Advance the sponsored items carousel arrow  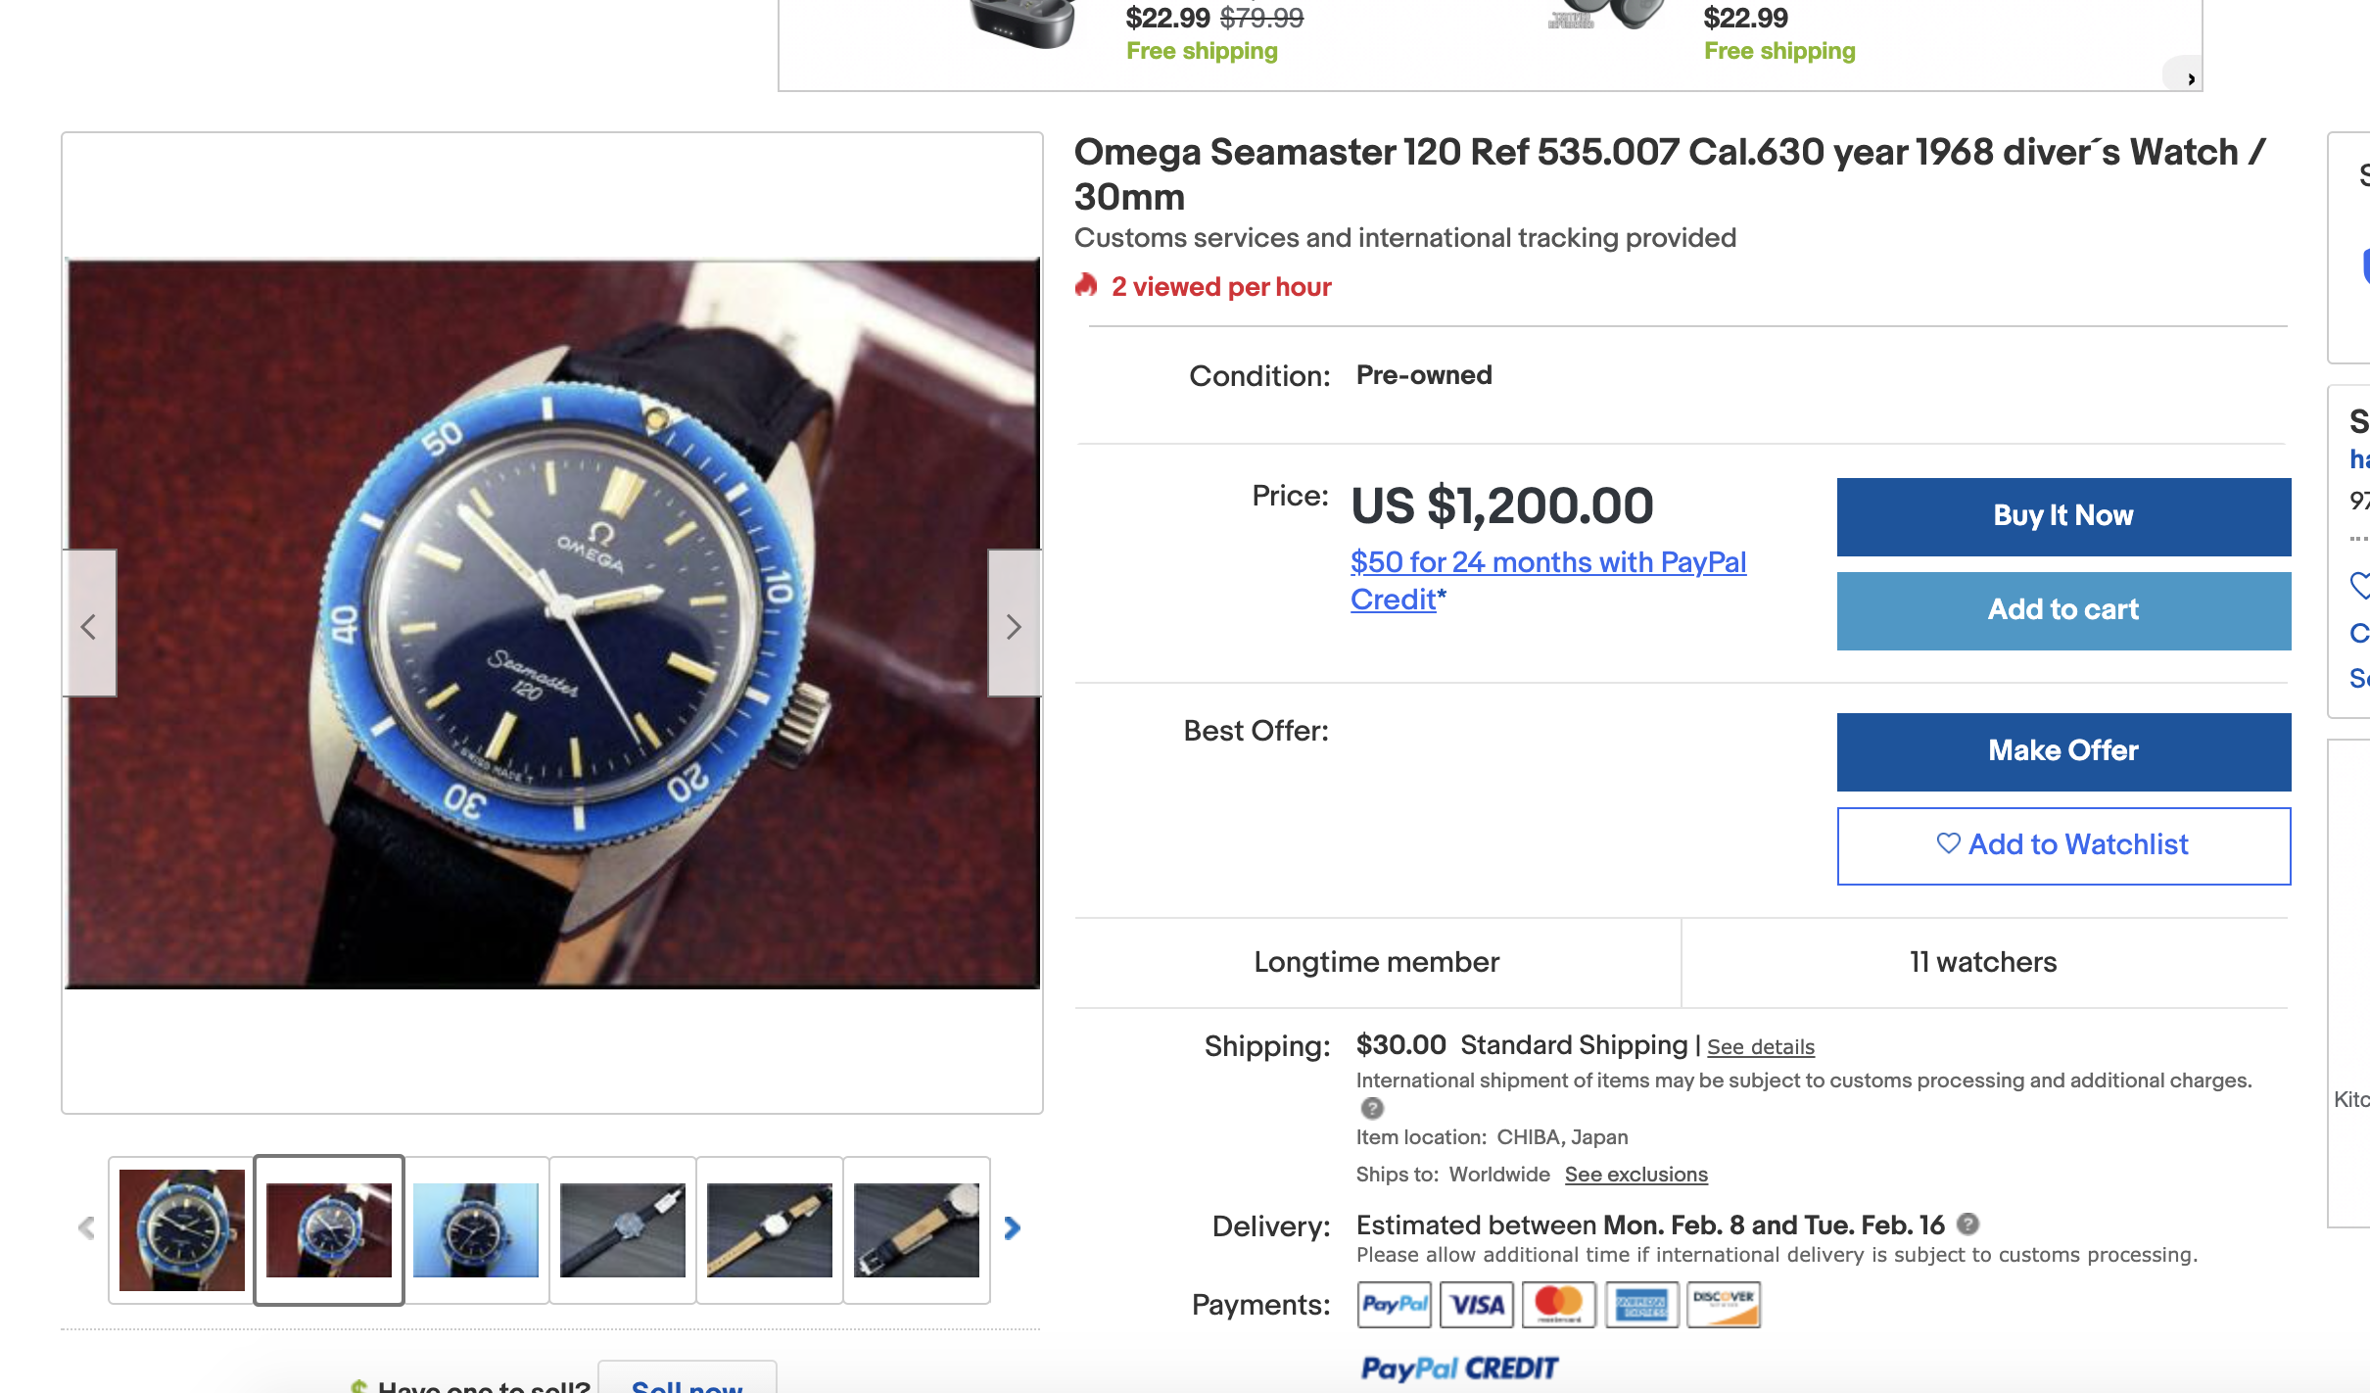[x=2191, y=78]
